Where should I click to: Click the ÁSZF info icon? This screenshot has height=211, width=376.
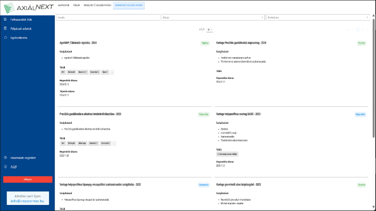click(x=5, y=167)
